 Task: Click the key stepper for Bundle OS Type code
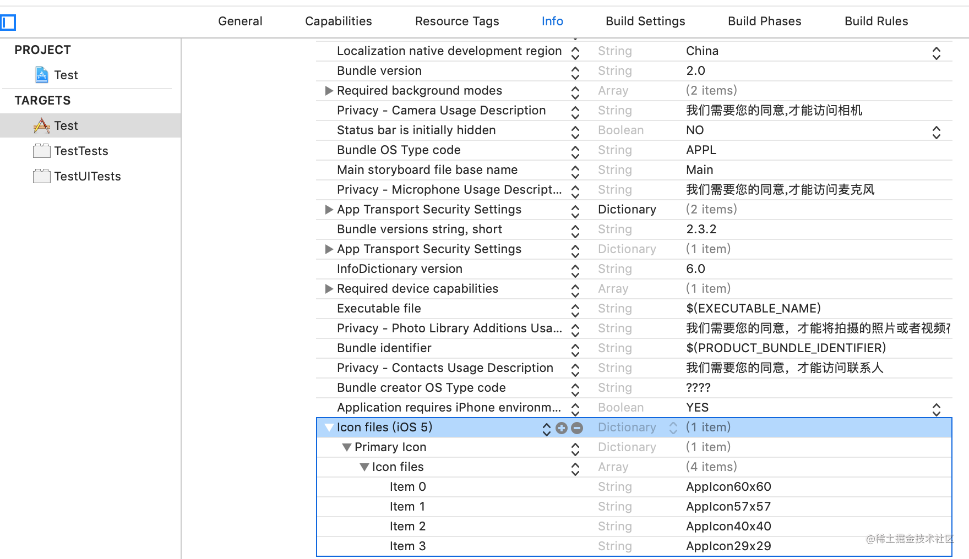coord(575,152)
